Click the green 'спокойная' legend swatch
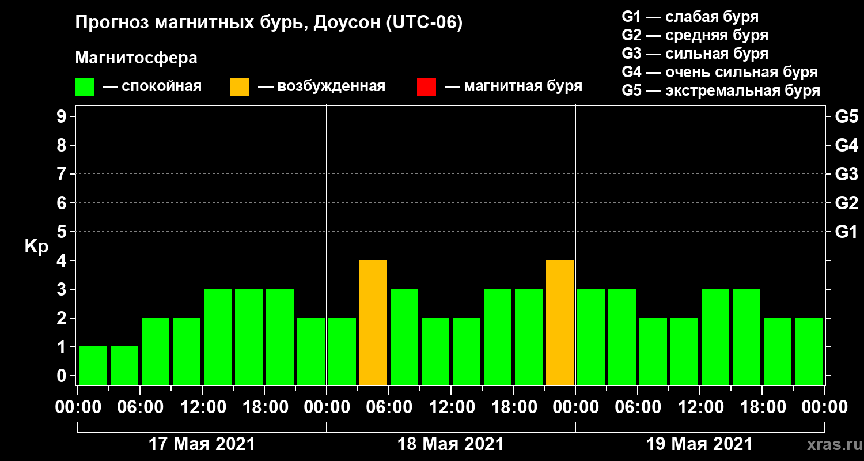This screenshot has width=864, height=461. click(85, 87)
